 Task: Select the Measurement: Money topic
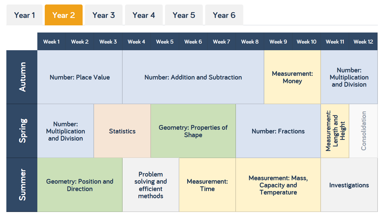tap(292, 77)
